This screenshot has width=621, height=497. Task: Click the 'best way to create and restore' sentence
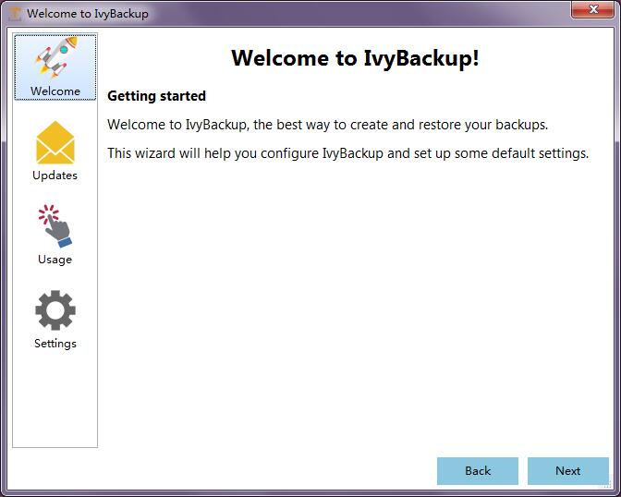coord(327,125)
